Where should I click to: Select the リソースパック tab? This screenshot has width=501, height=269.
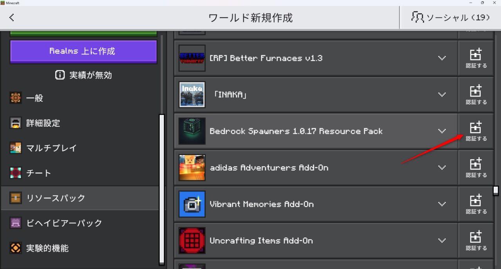pyautogui.click(x=80, y=198)
